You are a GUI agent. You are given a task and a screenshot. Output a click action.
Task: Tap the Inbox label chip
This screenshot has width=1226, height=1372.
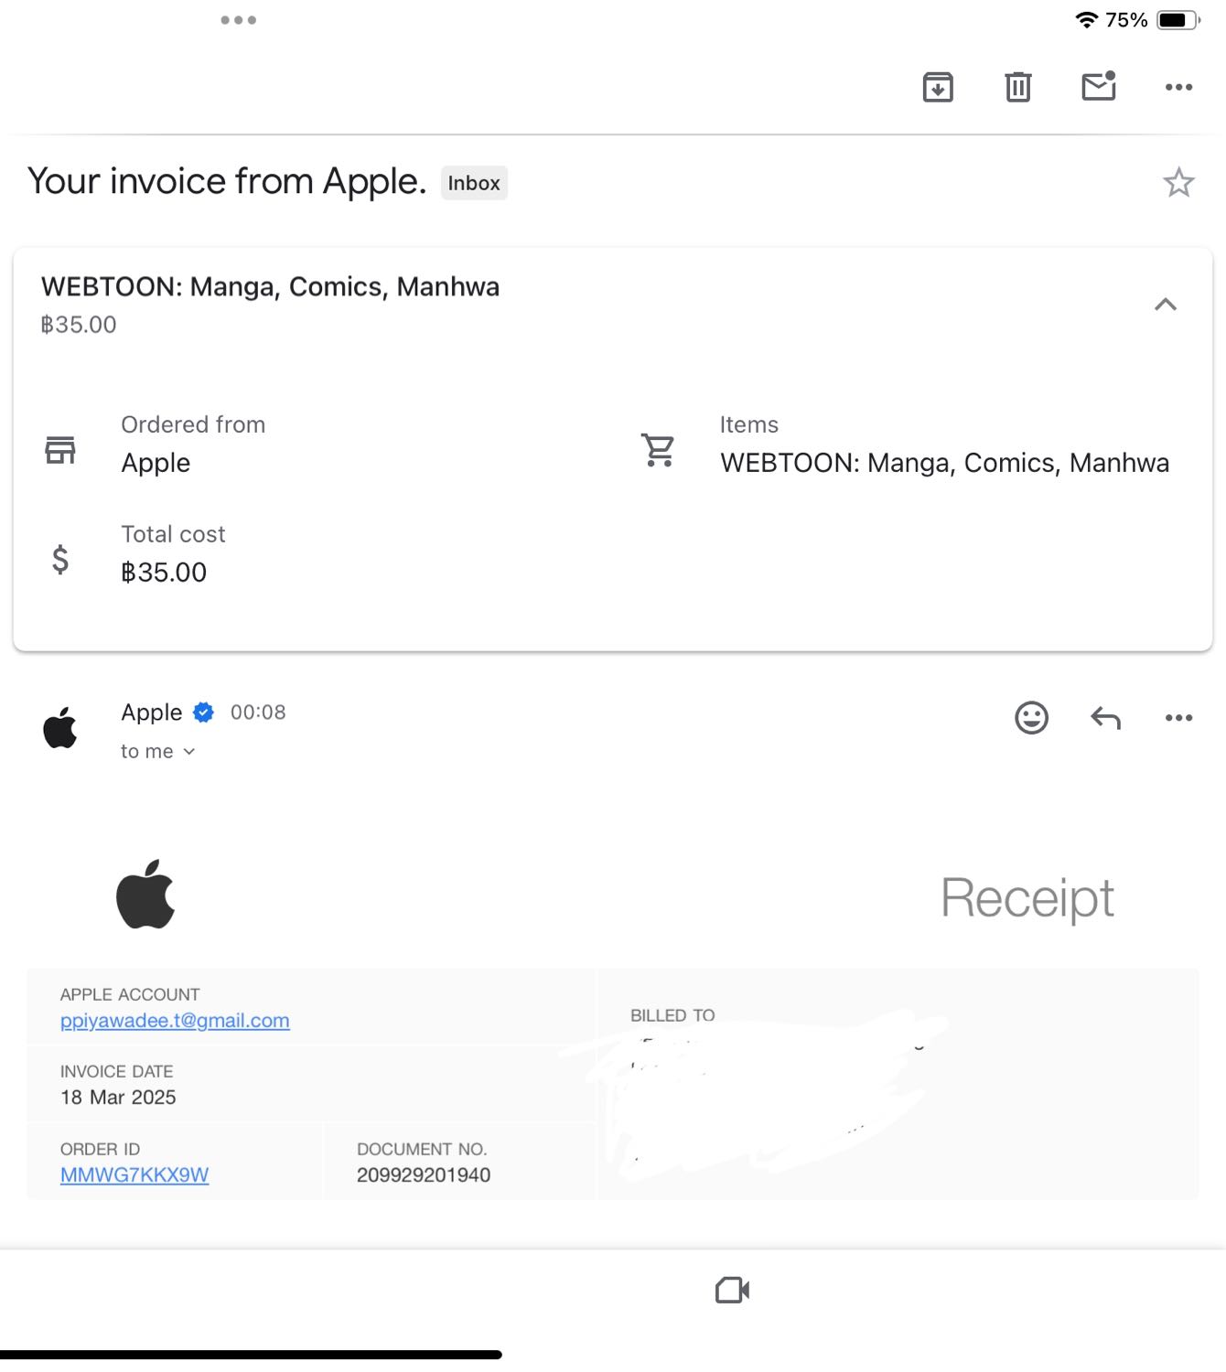[x=474, y=183]
